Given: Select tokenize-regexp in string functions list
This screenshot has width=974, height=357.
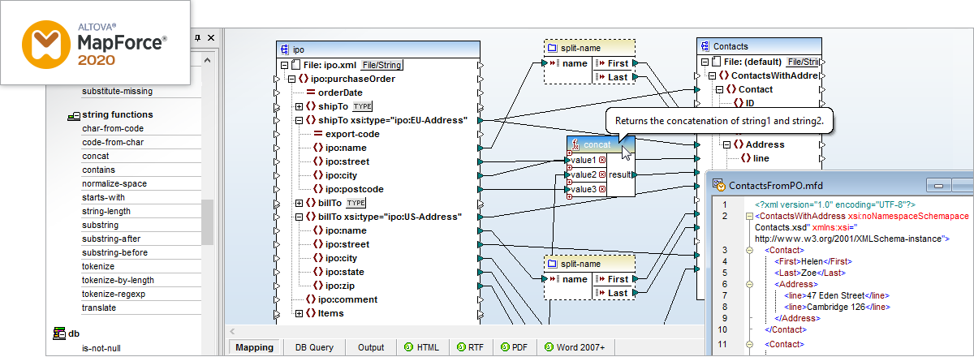Looking at the screenshot, I should (113, 294).
